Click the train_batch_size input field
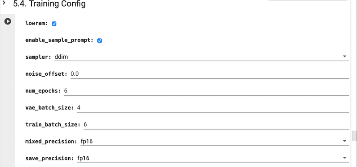This screenshot has width=357, height=167. (216, 125)
